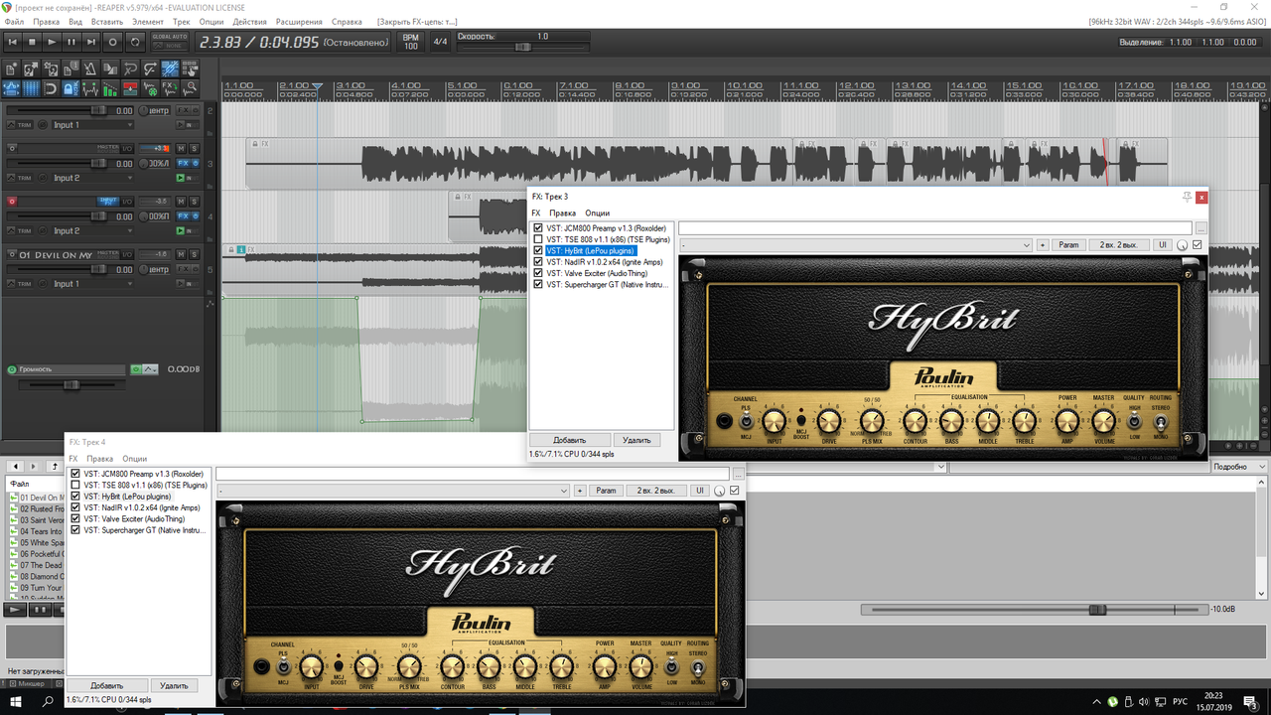Click Добавить in FX Трек 3 window
The height and width of the screenshot is (715, 1271).
(569, 440)
